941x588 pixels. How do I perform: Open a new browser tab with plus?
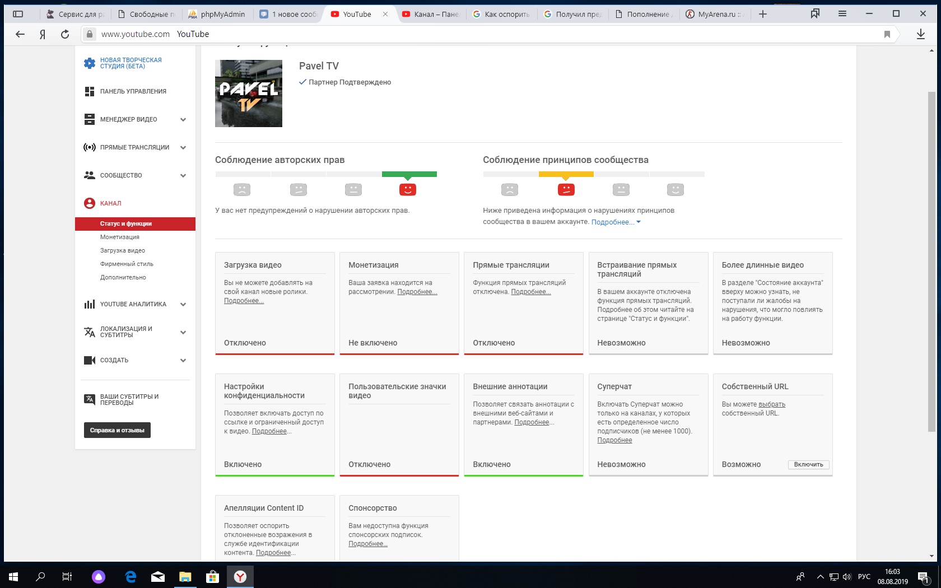763,14
